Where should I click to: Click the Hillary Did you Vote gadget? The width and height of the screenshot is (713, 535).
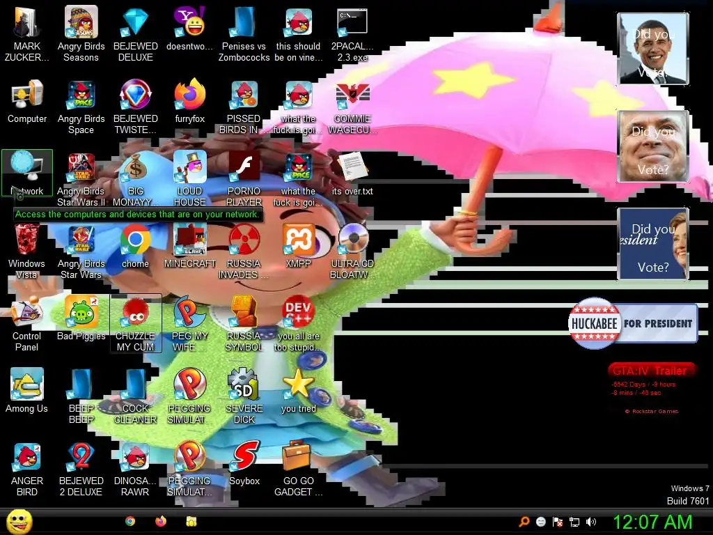[x=653, y=243]
